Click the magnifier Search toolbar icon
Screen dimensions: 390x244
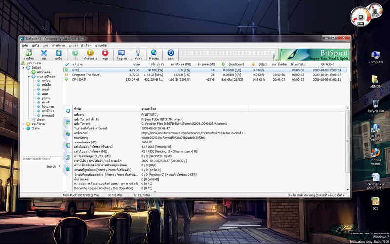pos(138,54)
